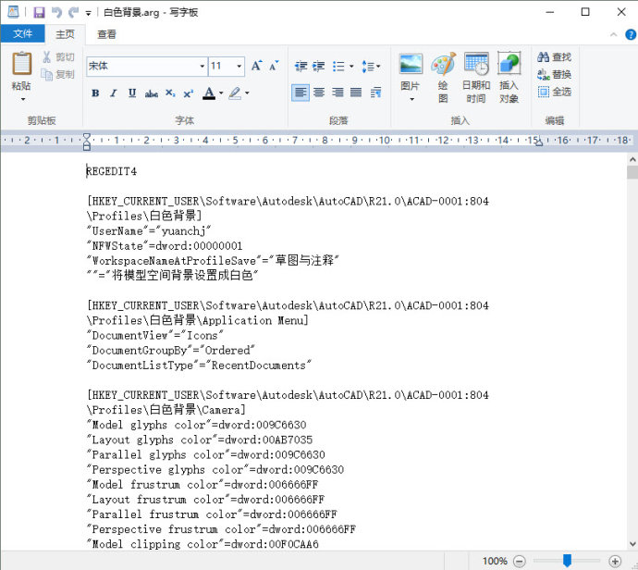Click the vertical scrollbar down arrow

click(632, 543)
